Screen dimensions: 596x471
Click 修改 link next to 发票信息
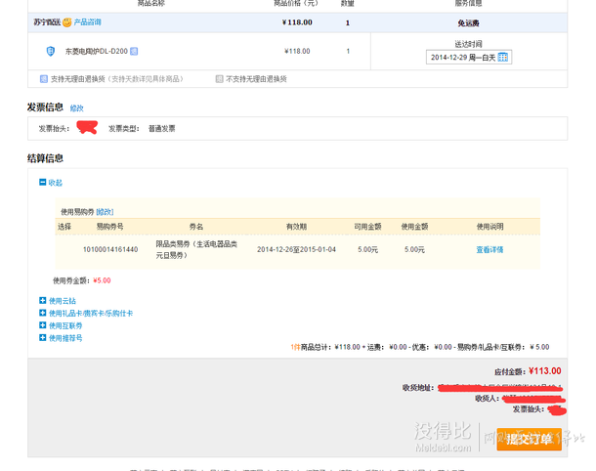click(x=76, y=107)
